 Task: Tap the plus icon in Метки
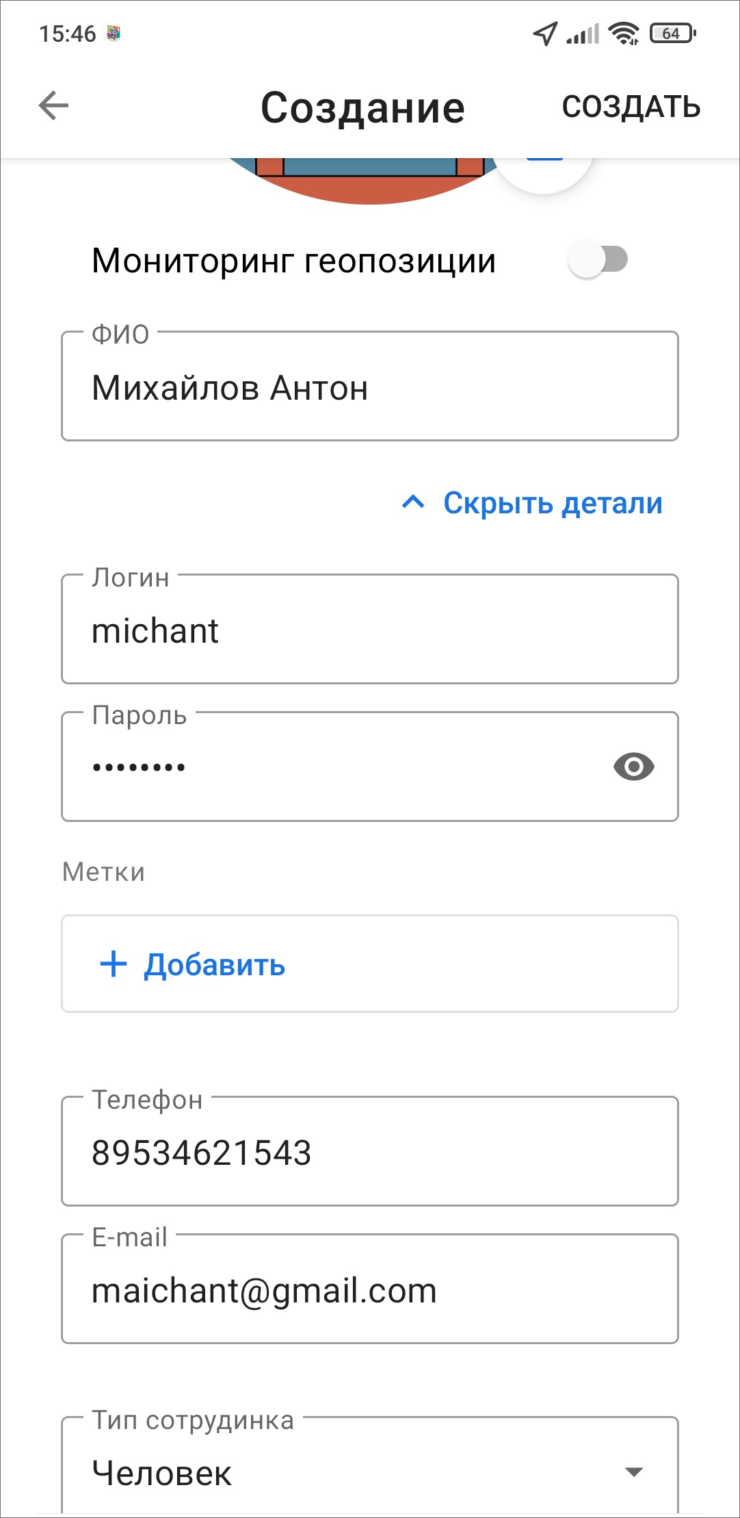coord(114,964)
